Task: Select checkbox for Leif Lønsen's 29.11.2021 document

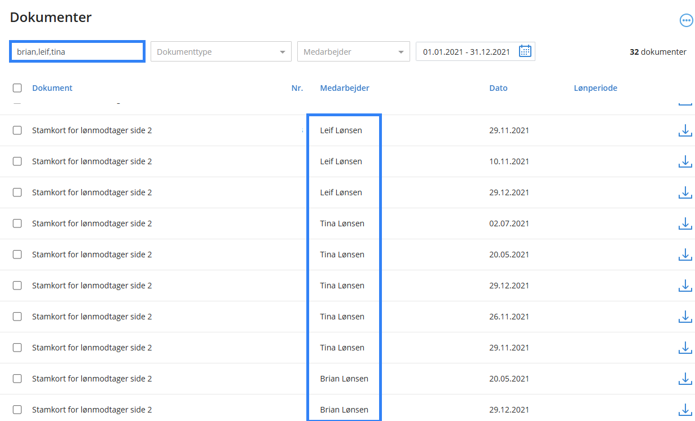Action: pos(17,130)
